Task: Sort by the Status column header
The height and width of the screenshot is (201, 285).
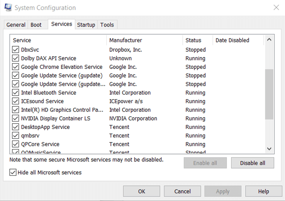Action: pos(198,40)
